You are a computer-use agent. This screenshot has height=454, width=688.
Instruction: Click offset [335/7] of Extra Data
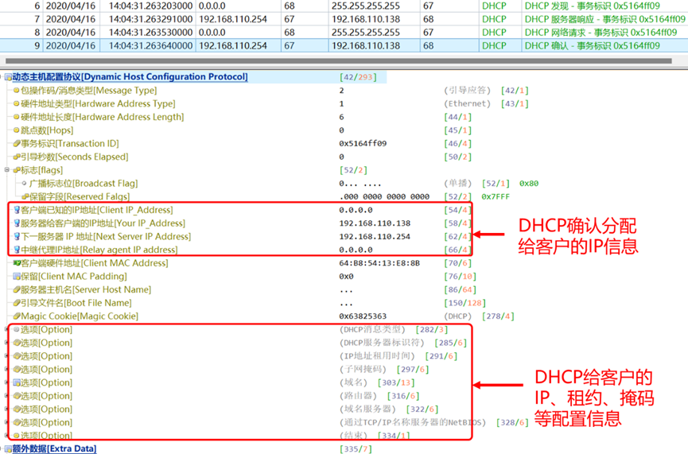[x=356, y=449]
